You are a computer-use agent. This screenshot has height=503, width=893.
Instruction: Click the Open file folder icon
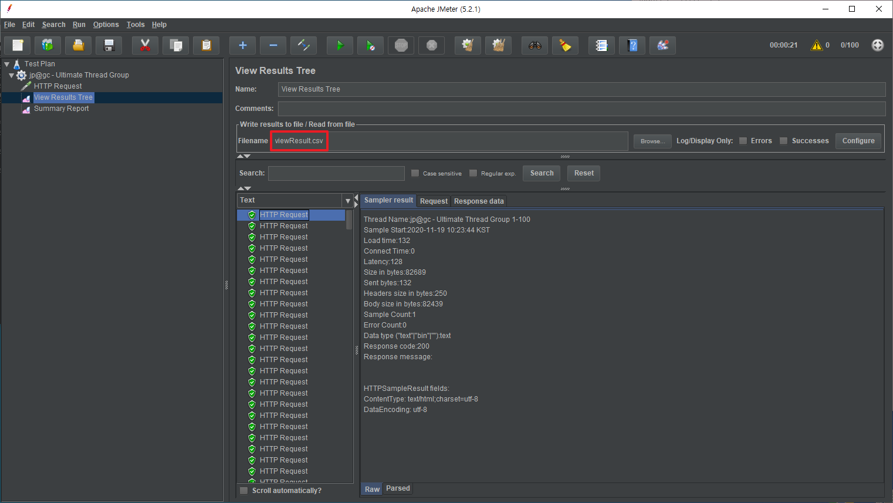[78, 45]
